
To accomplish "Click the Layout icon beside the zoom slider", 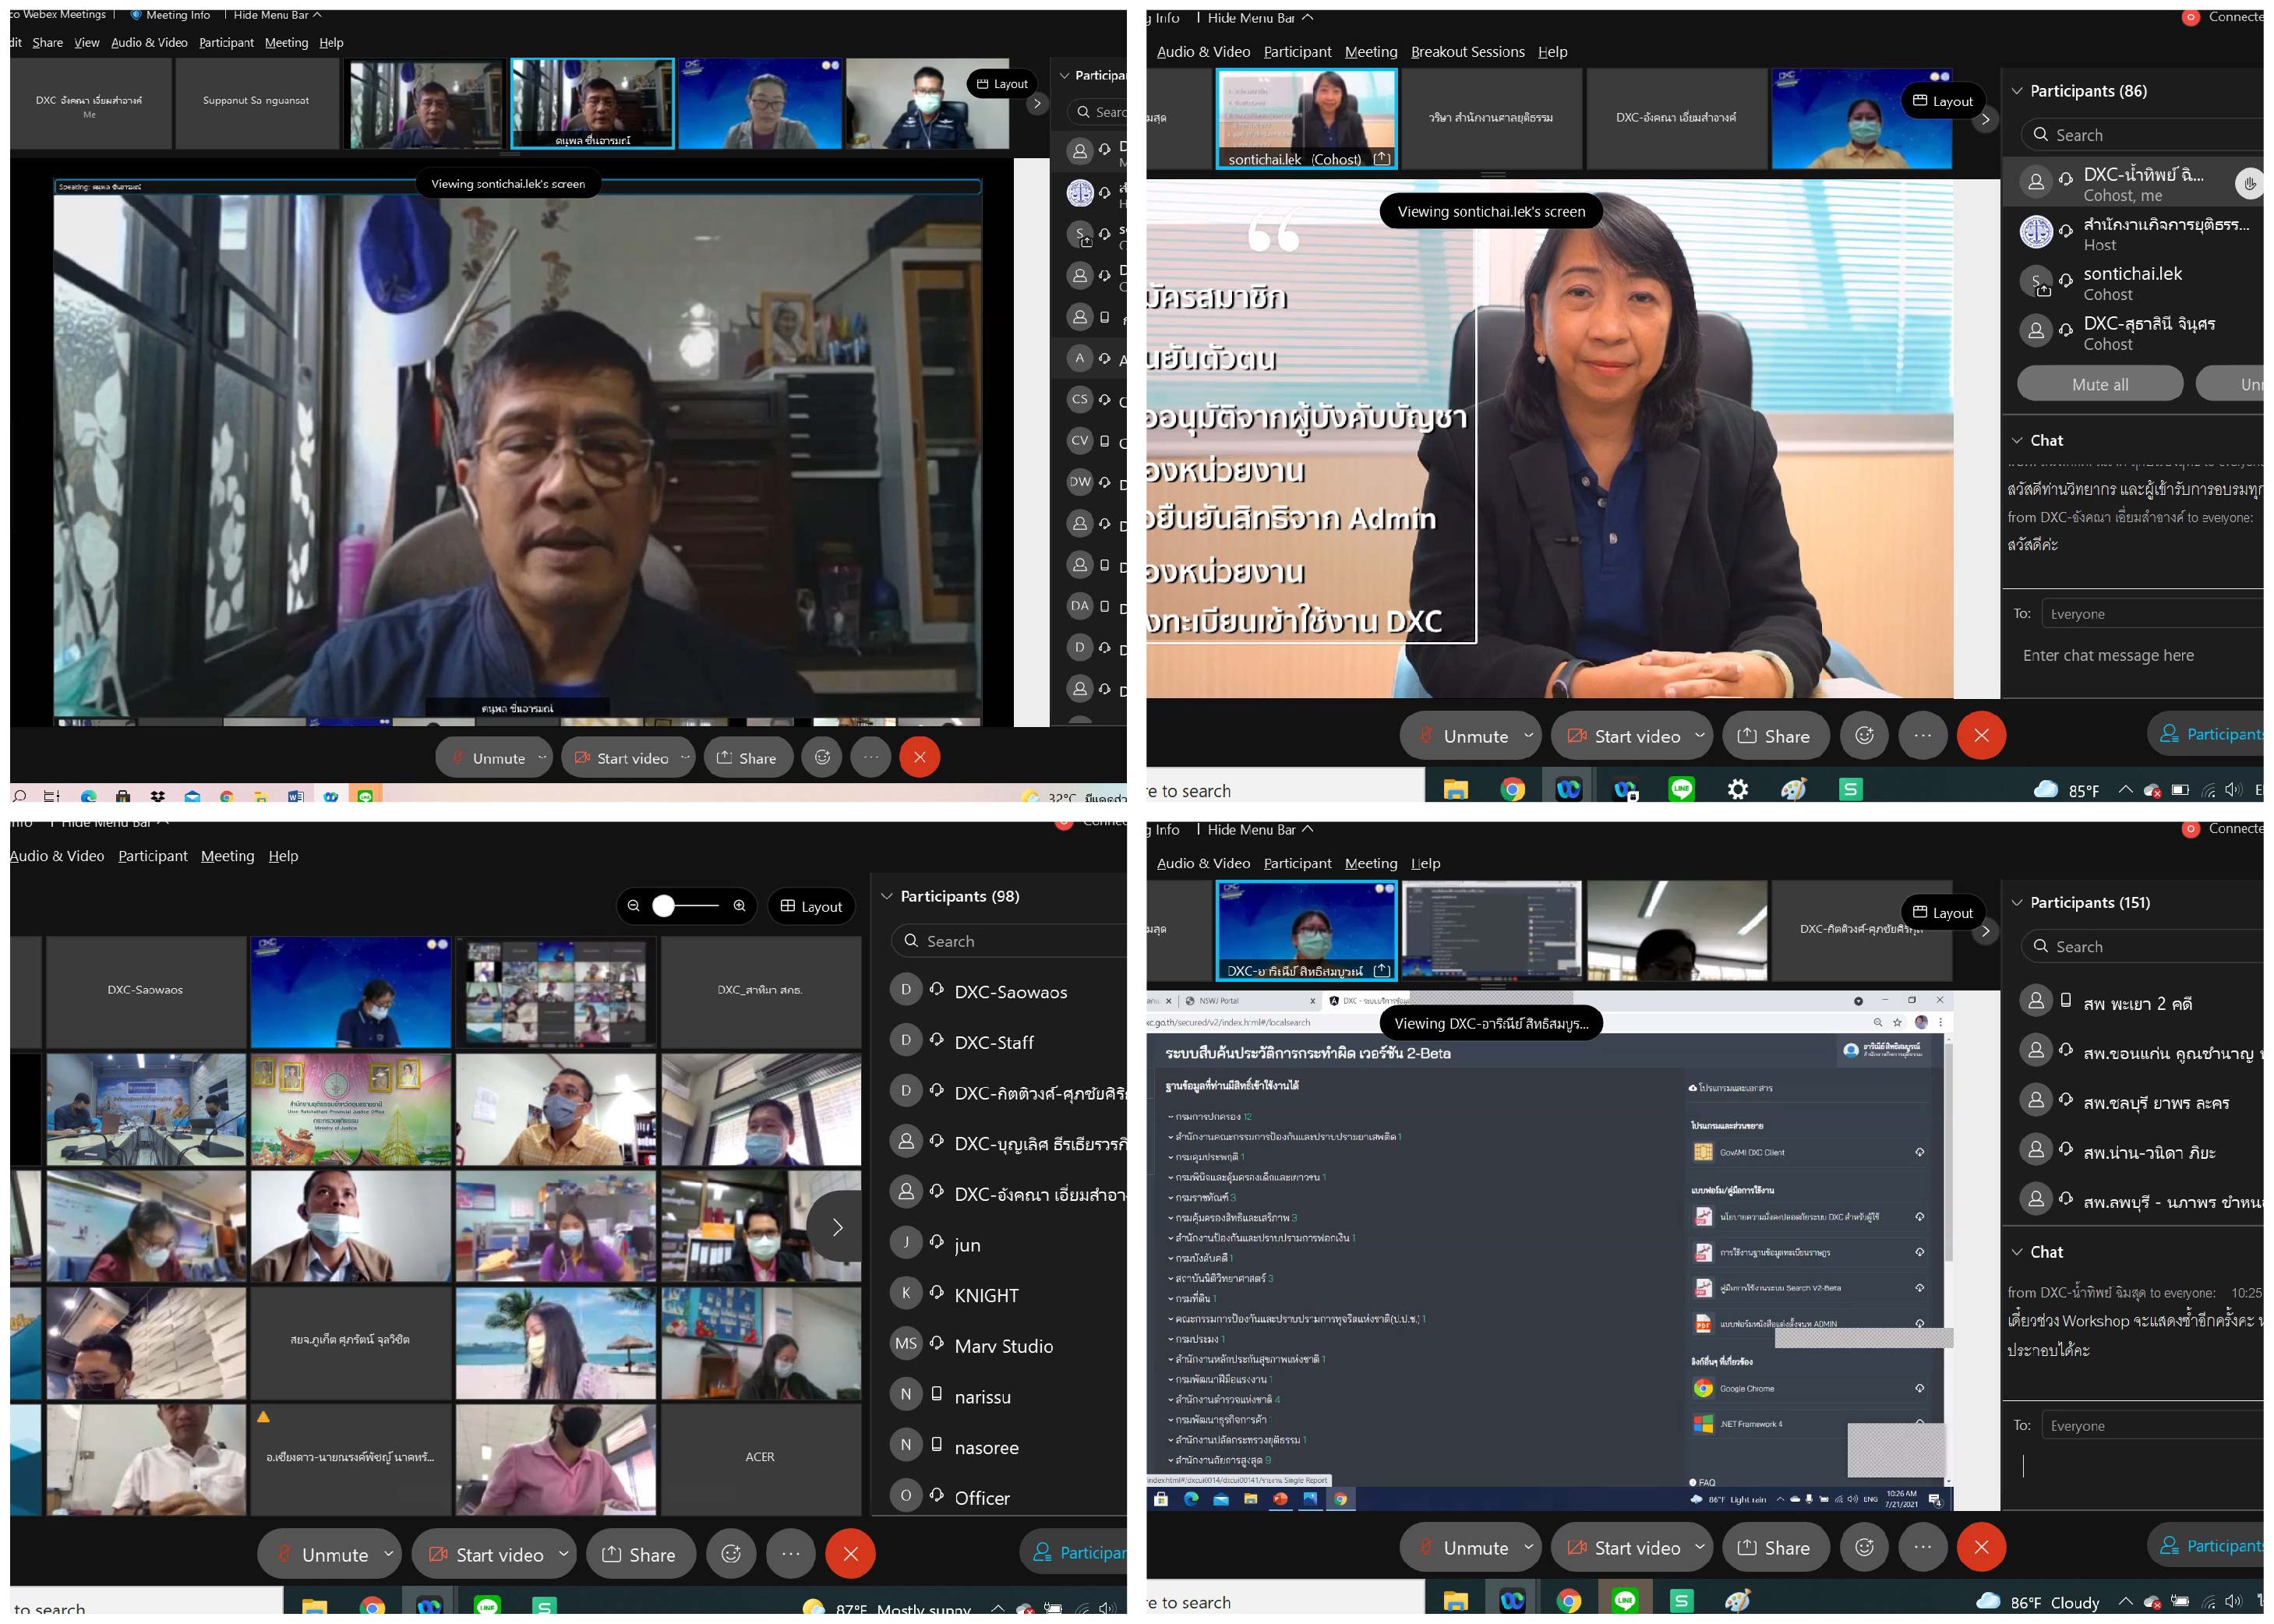I will pos(811,906).
